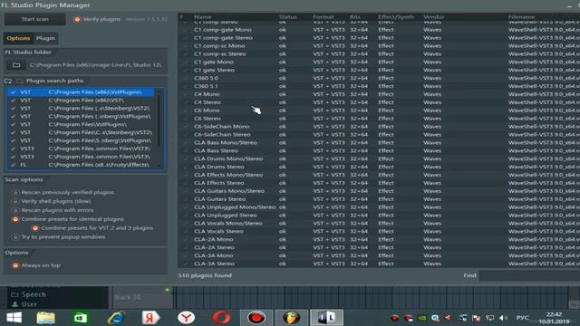The height and width of the screenshot is (326, 580).
Task: Disable Combine presets for identical plugins
Action: tap(15, 219)
